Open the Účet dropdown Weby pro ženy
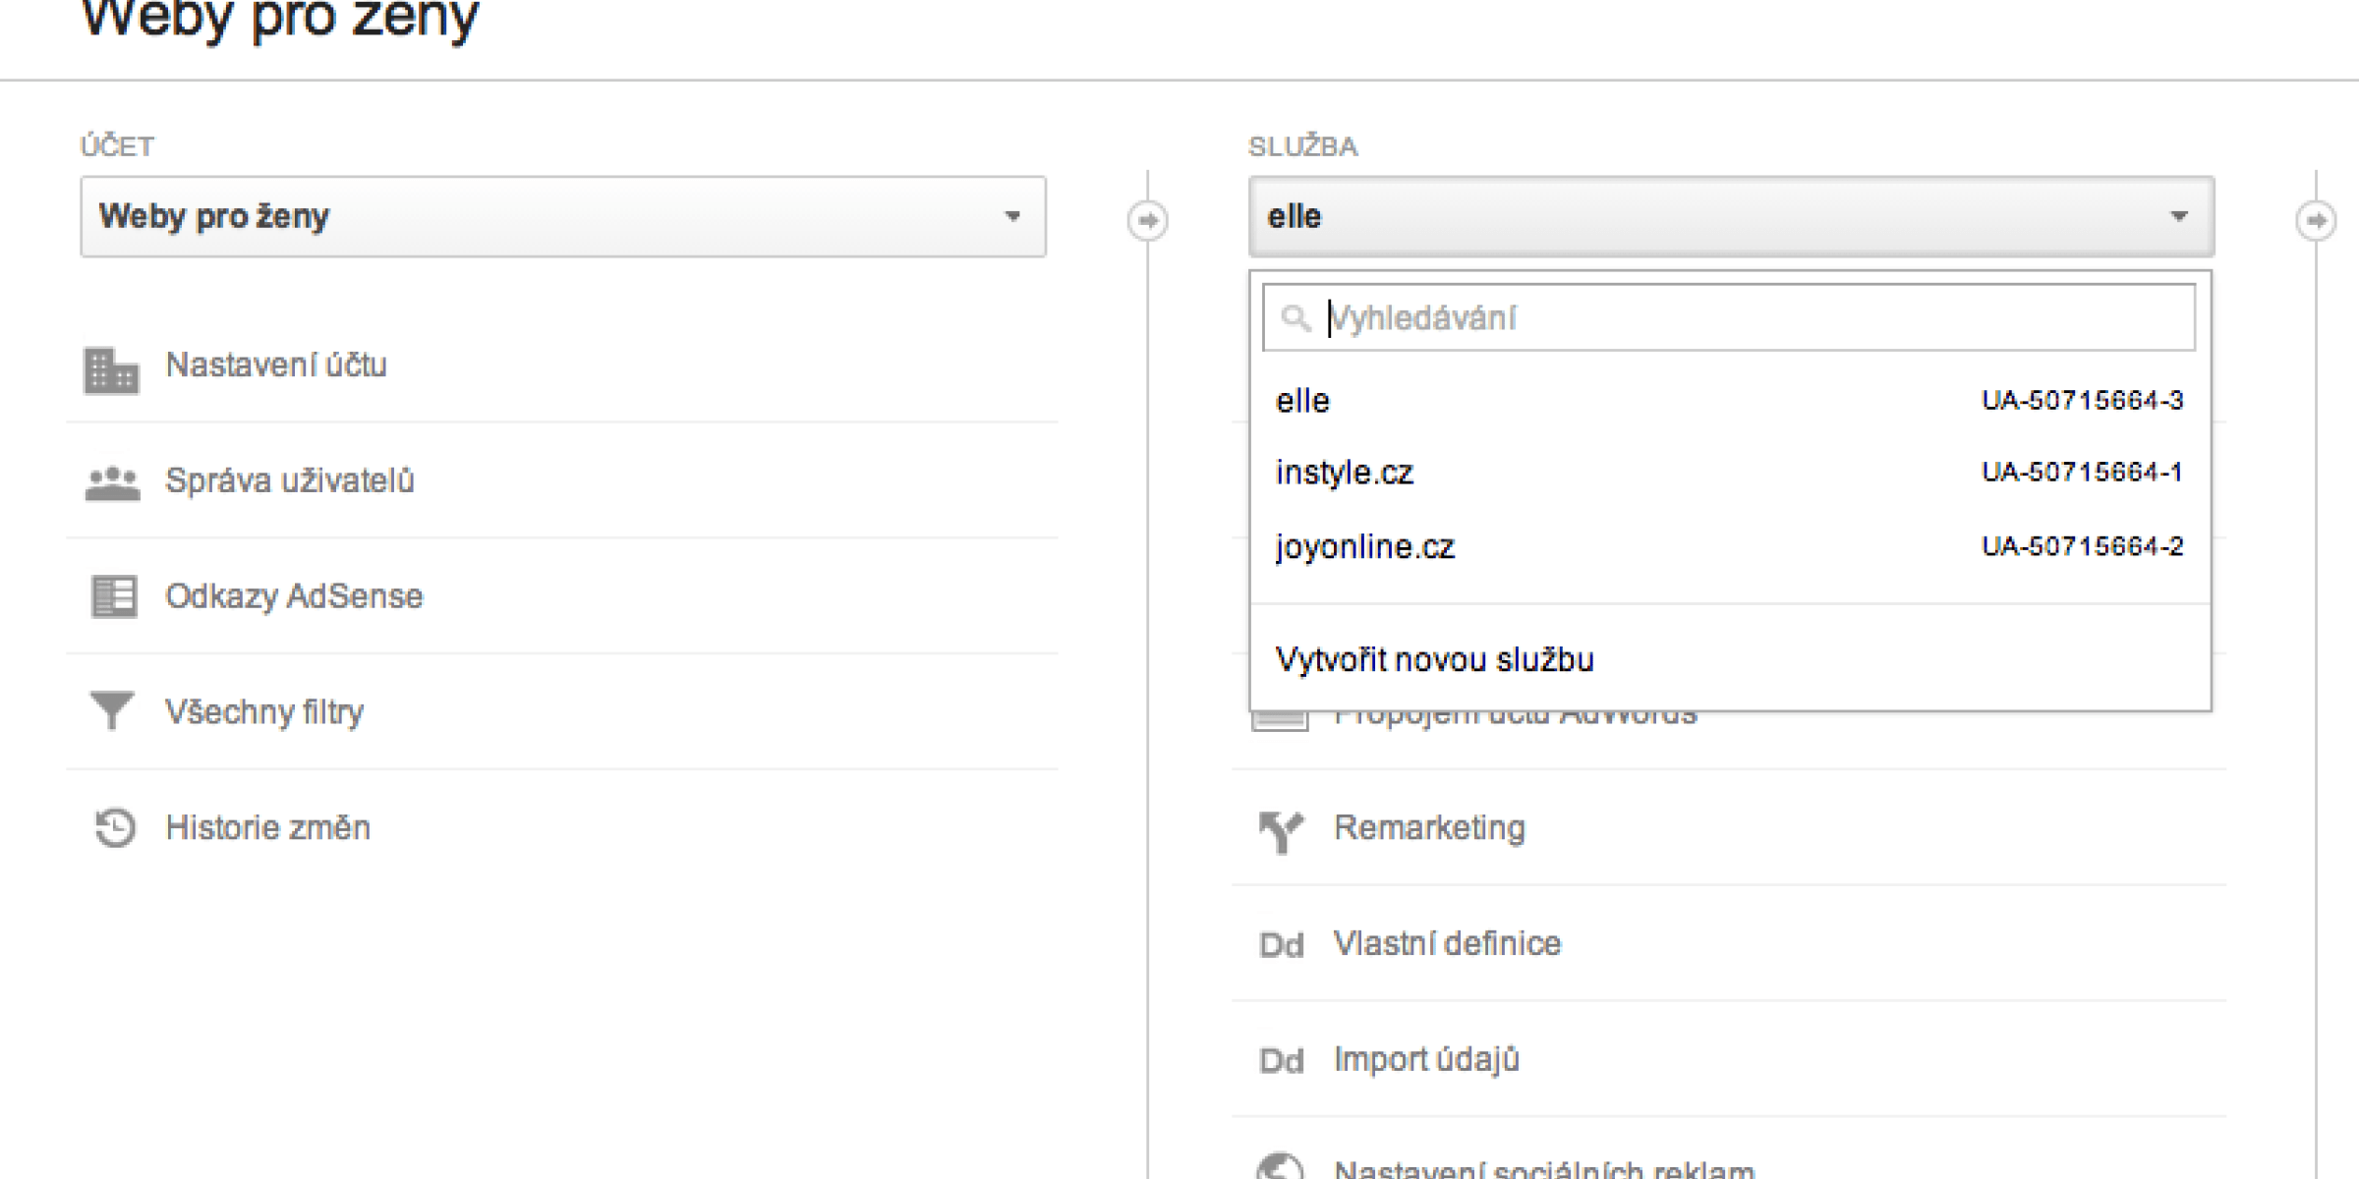This screenshot has width=2359, height=1179. click(x=562, y=217)
